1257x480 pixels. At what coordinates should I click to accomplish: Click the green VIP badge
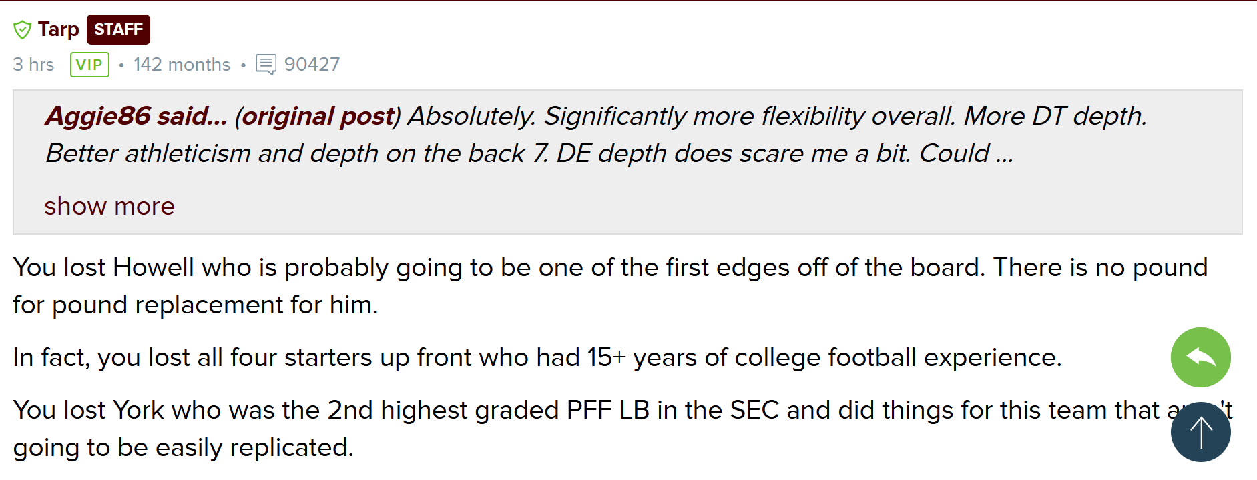point(89,65)
